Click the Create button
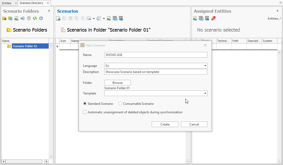This screenshot has height=165, width=283. point(165,124)
